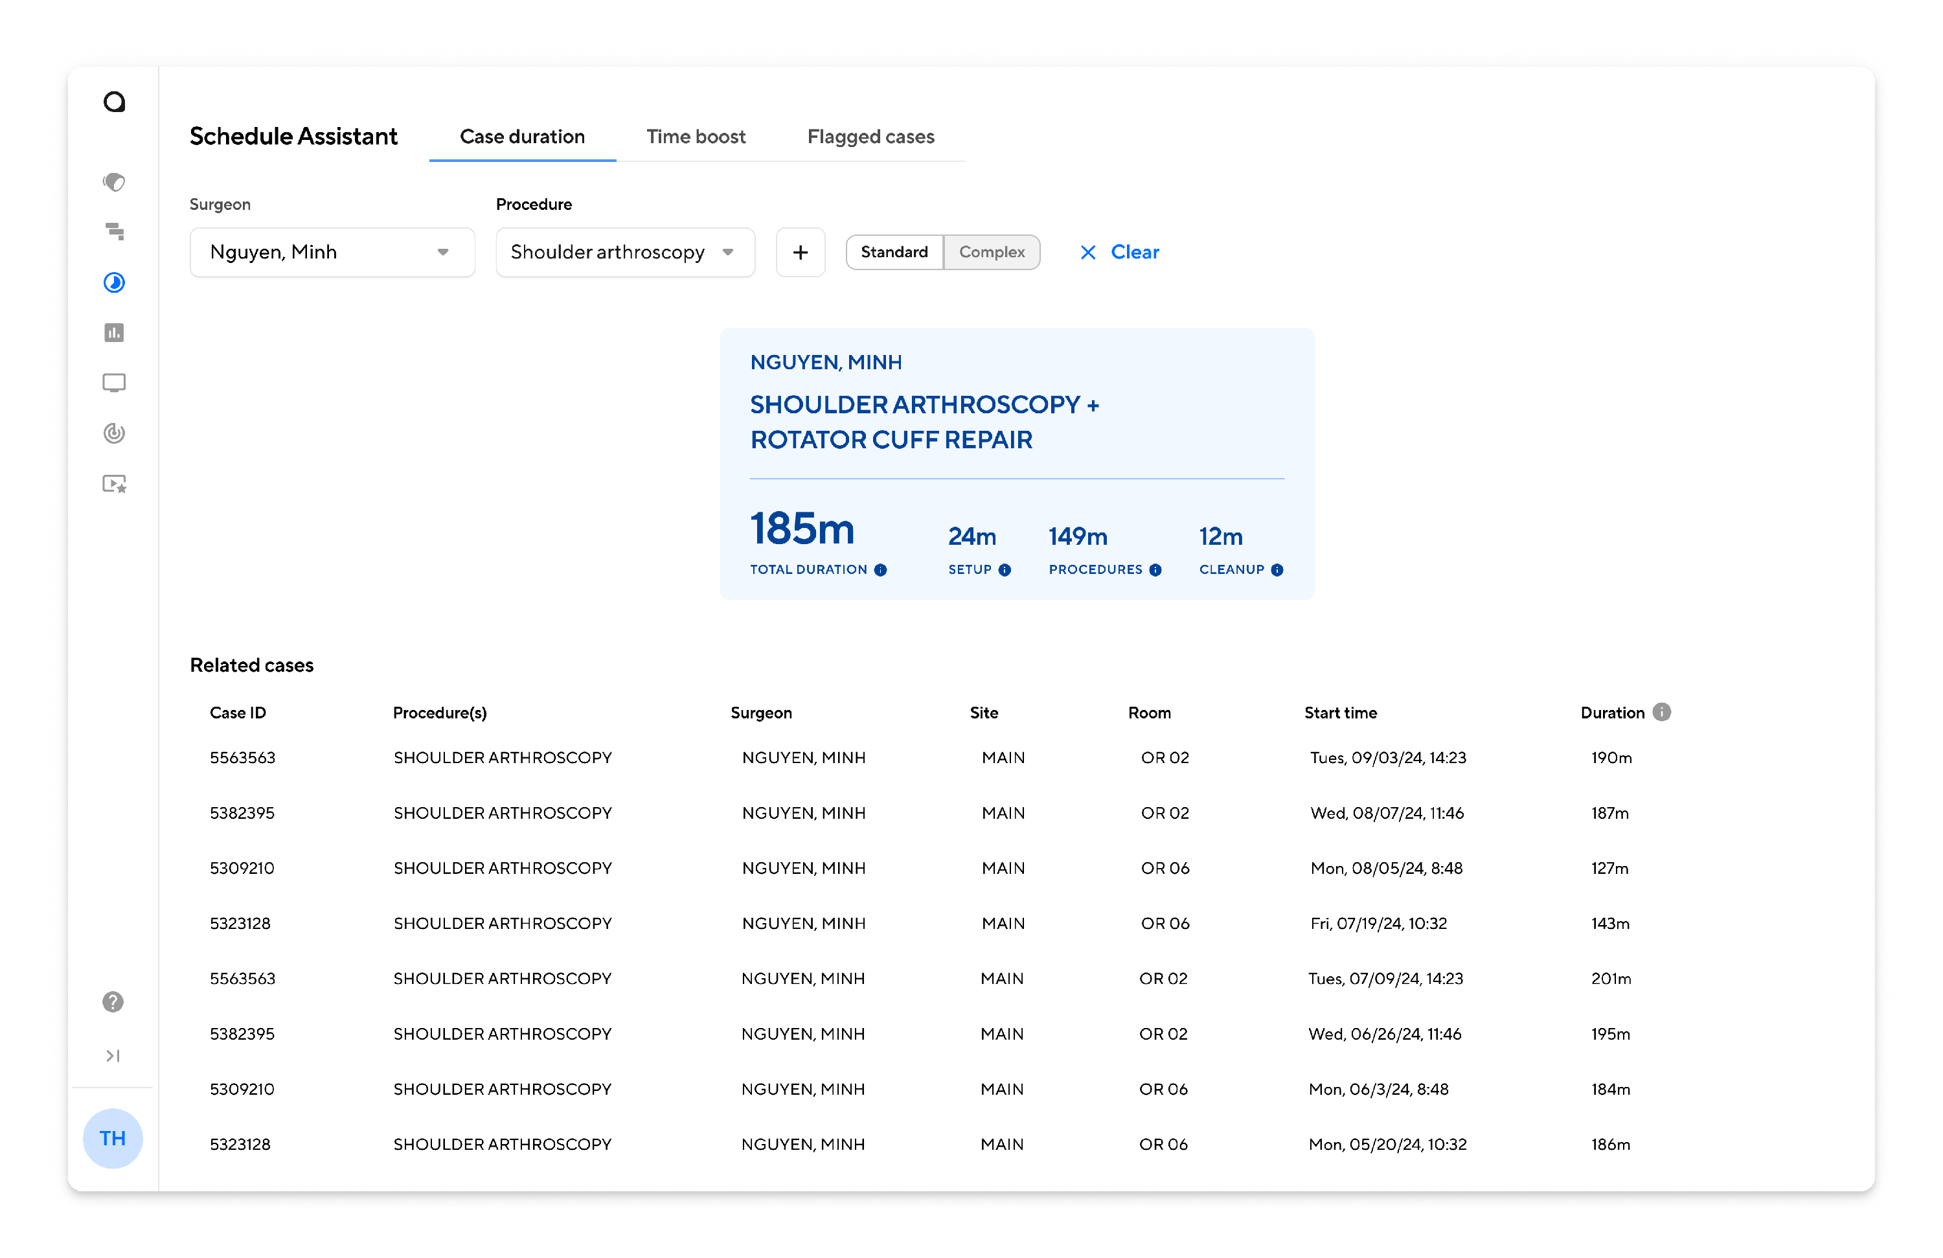Image resolution: width=1943 pixels, height=1258 pixels.
Task: Open the Shoulder arthroscopy procedure dropdown
Action: tap(624, 252)
